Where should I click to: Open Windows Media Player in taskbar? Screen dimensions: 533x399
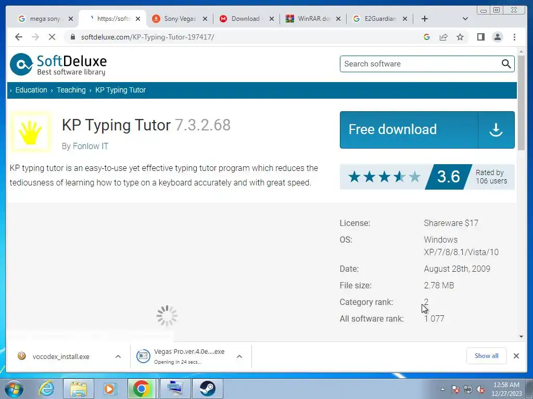coord(110,389)
